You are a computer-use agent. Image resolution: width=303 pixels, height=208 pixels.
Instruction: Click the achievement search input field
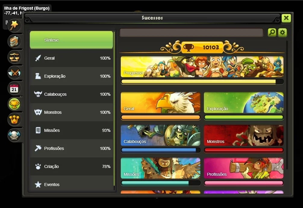[191, 33]
